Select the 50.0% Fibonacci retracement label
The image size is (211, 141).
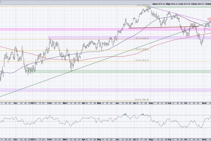click(142, 50)
